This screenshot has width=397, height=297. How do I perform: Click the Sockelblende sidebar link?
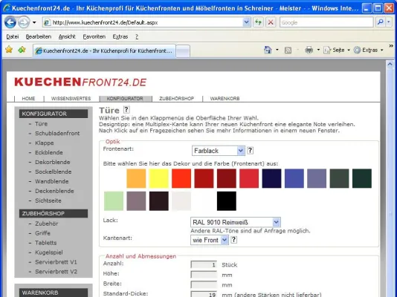click(54, 172)
